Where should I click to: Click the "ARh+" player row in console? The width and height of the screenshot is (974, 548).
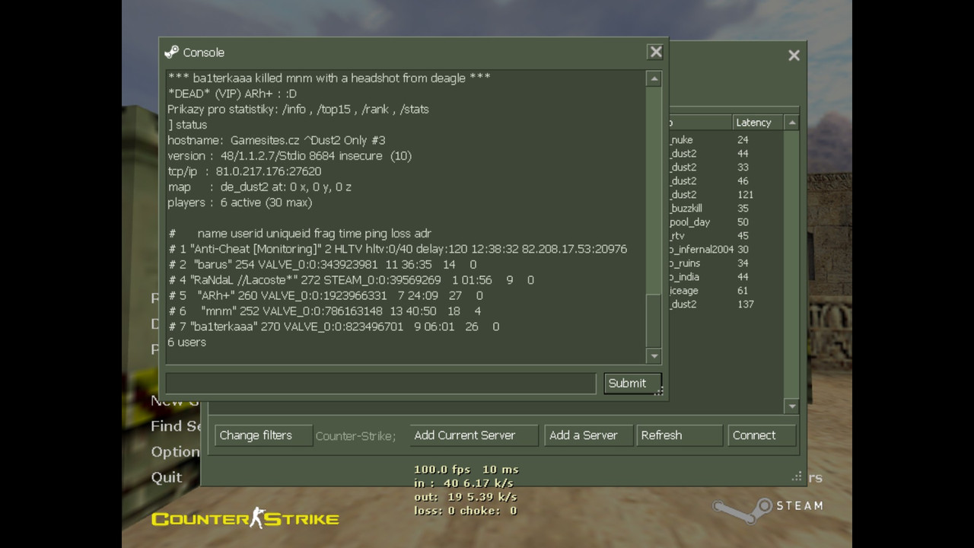pos(326,295)
